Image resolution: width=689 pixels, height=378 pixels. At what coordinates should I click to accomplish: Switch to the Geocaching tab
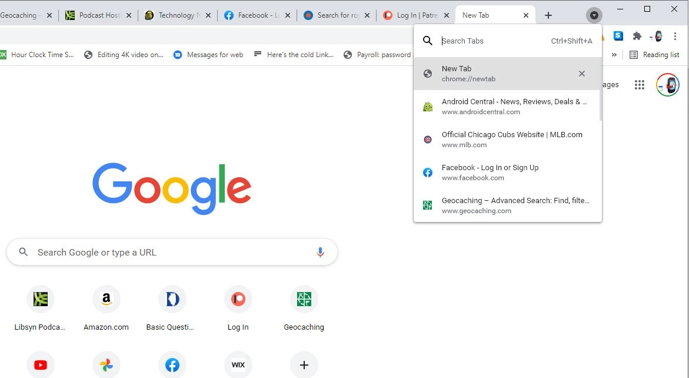[22, 15]
